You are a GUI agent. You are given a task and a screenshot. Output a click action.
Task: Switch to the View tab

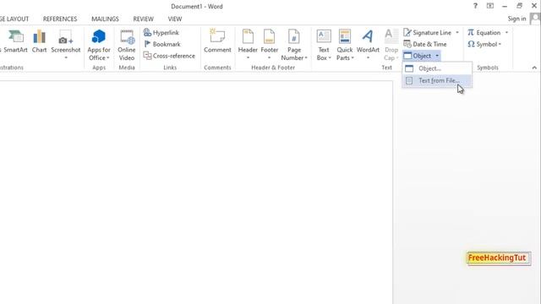click(175, 19)
